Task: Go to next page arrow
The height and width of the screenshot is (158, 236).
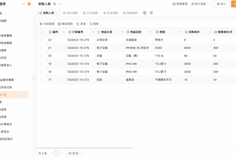Action: coord(63,153)
